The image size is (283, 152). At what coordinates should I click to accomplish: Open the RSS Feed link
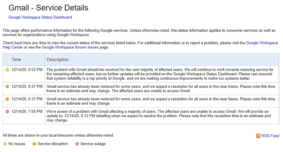tap(270, 136)
